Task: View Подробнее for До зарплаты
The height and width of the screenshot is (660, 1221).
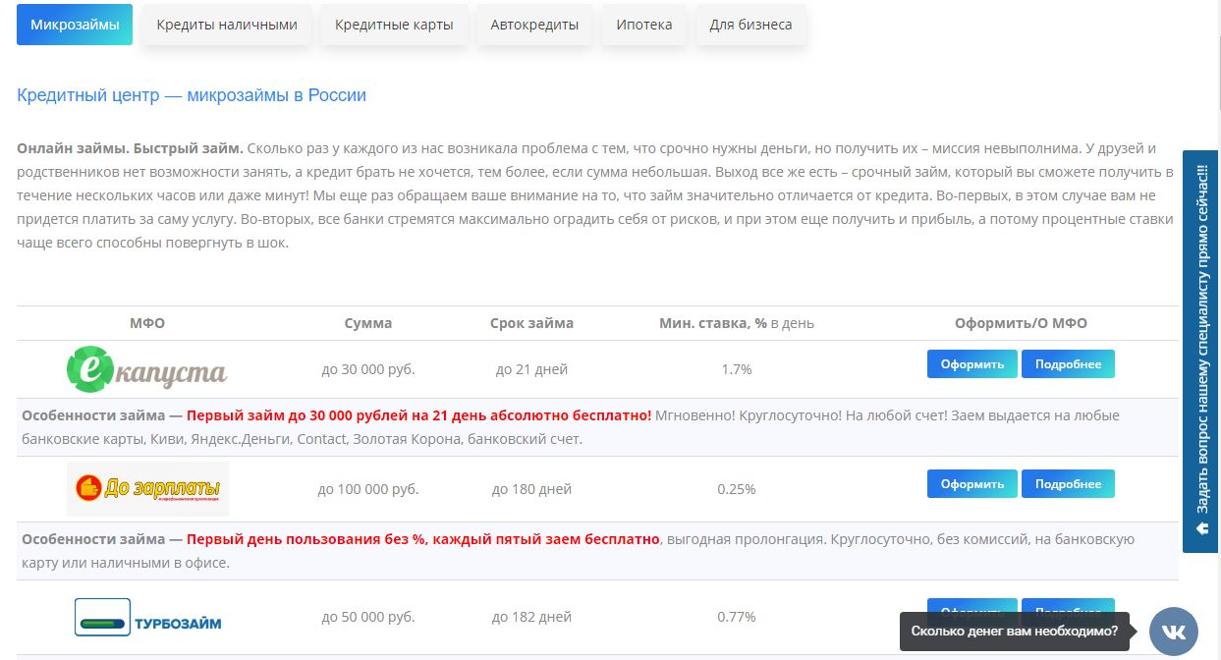Action: (x=1068, y=484)
